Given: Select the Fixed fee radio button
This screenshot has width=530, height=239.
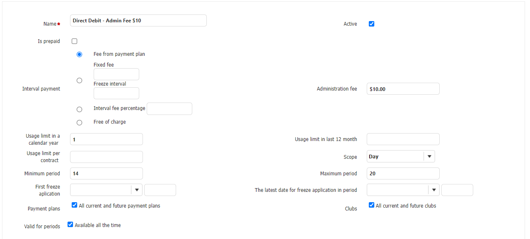Looking at the screenshot, I should (80, 81).
